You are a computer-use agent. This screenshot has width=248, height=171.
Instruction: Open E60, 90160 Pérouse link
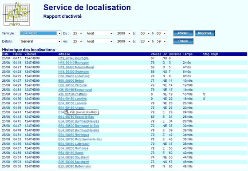[x=72, y=85]
